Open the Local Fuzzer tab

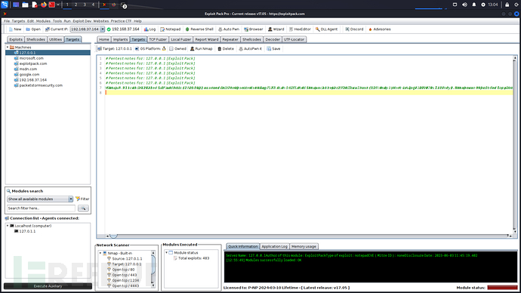(x=180, y=39)
